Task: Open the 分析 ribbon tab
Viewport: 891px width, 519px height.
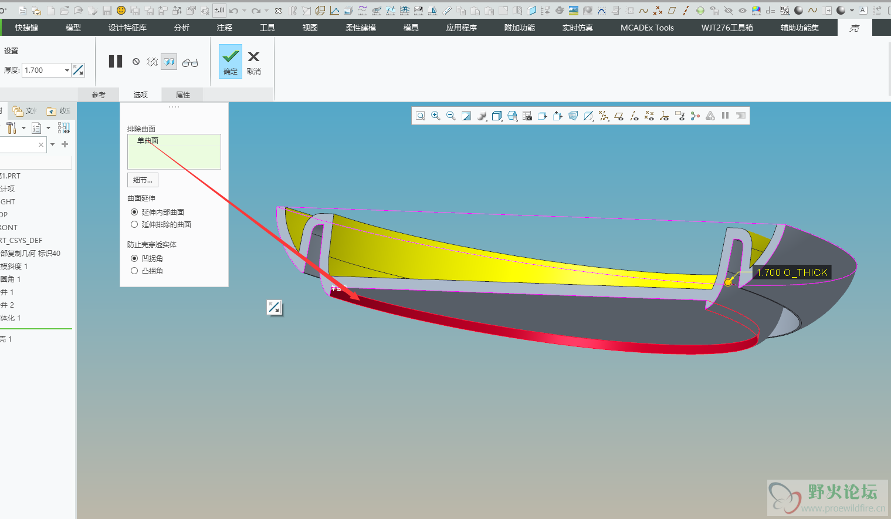Action: 182,28
